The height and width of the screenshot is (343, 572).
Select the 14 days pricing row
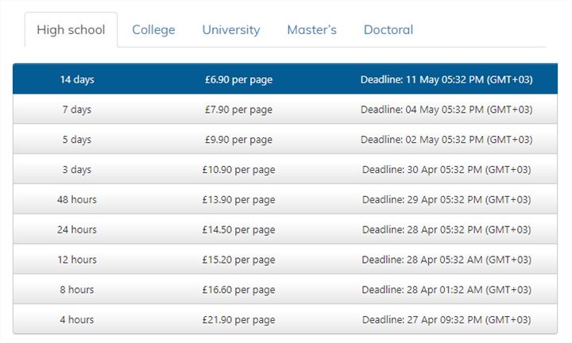(285, 79)
